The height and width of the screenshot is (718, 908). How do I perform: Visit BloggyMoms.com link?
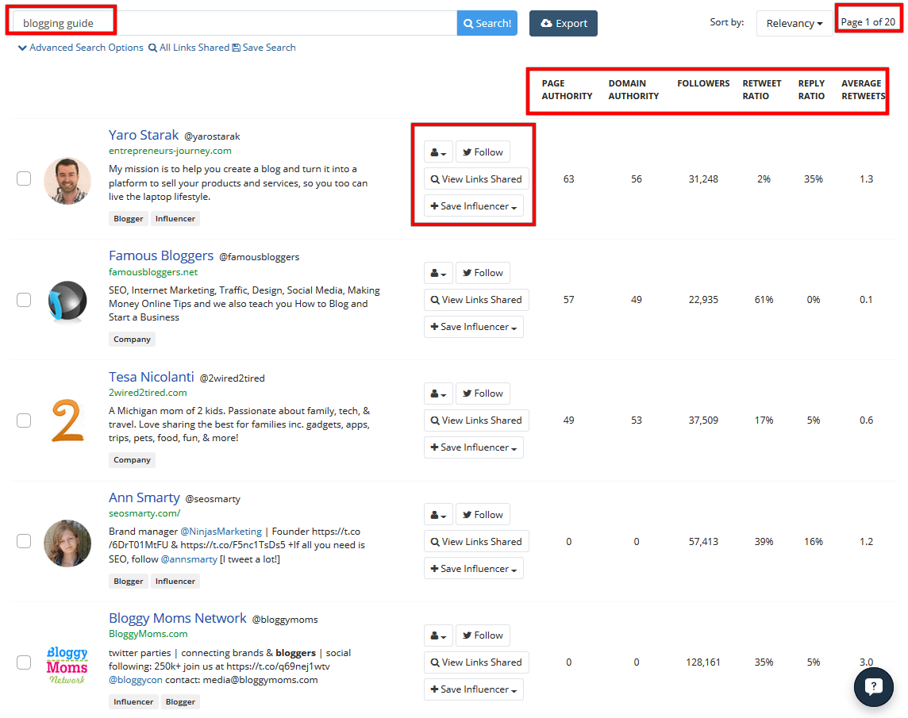(x=148, y=634)
